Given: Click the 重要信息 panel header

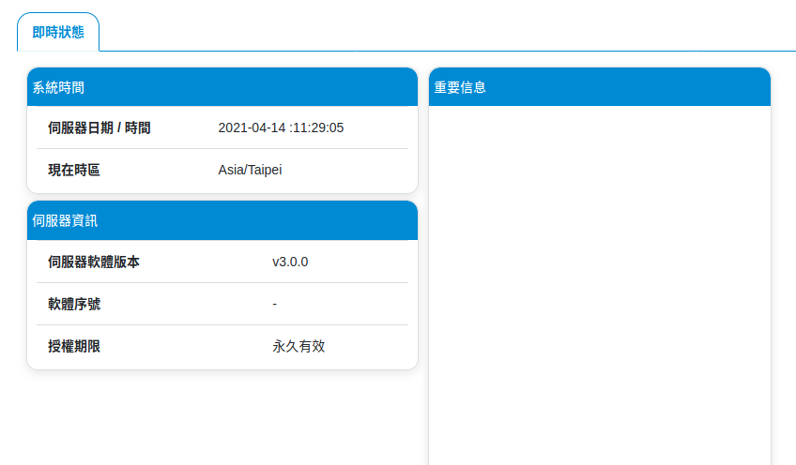Looking at the screenshot, I should [599, 87].
